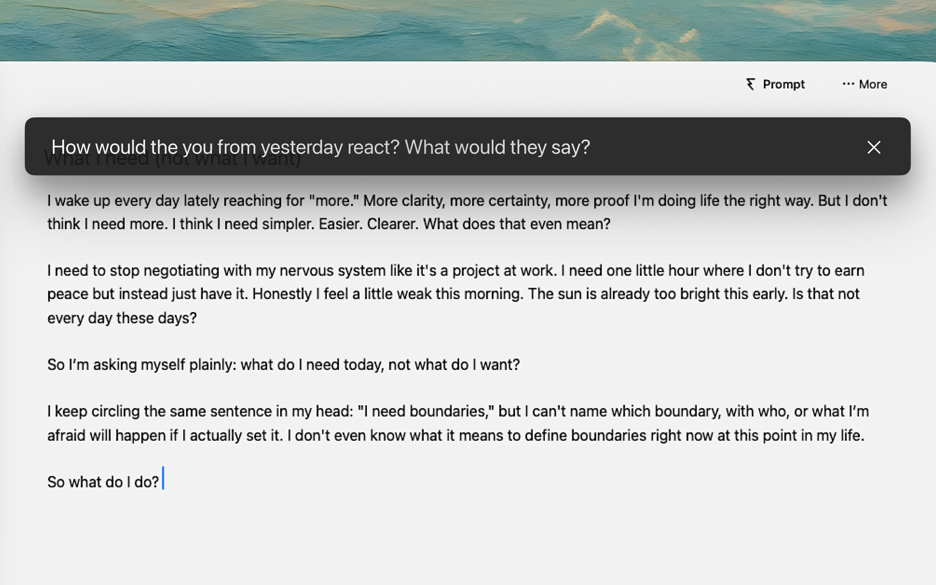Open the More options menu
936x585 pixels.
864,84
